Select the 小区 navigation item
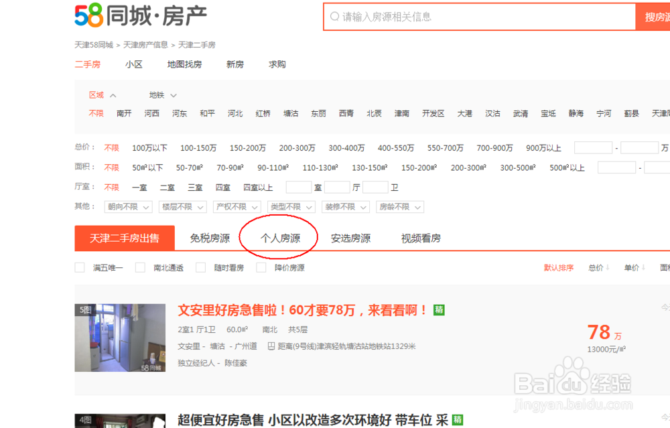Viewport: 670px width, 428px height. (x=134, y=64)
